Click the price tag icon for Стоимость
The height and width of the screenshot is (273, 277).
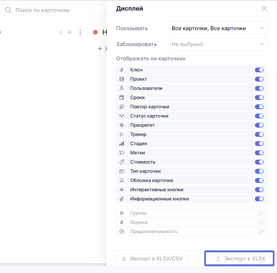coord(122,162)
